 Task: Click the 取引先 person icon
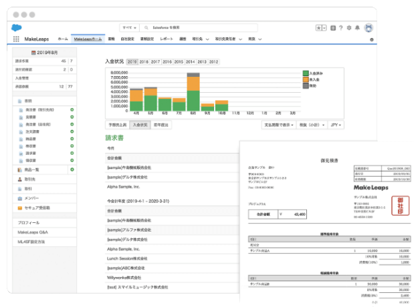pos(20,180)
